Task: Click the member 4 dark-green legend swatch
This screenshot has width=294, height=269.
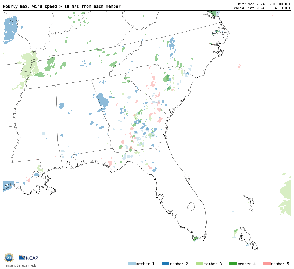Action: click(233, 264)
